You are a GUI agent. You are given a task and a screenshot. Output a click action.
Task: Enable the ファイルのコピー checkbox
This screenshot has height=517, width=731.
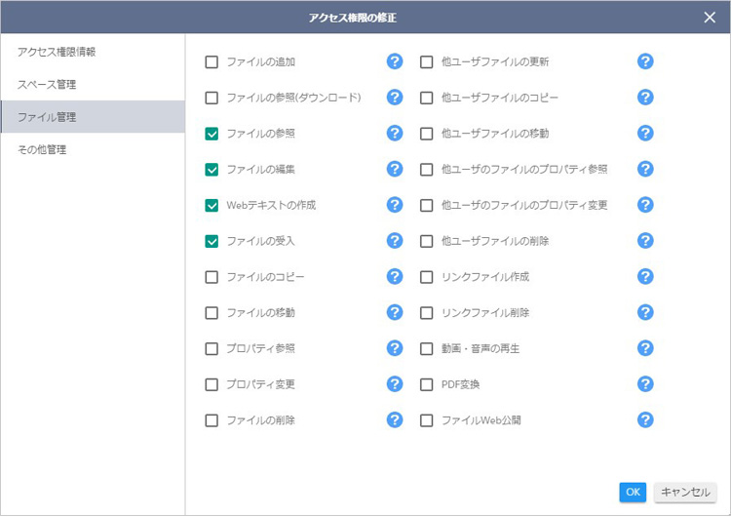(212, 277)
